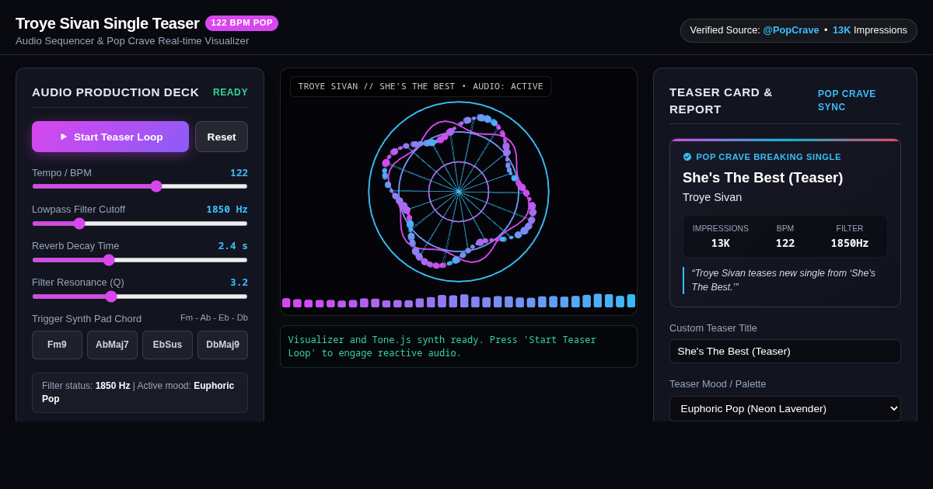Click the 'Troye Sivan Single Teaser' page title

pos(107,23)
